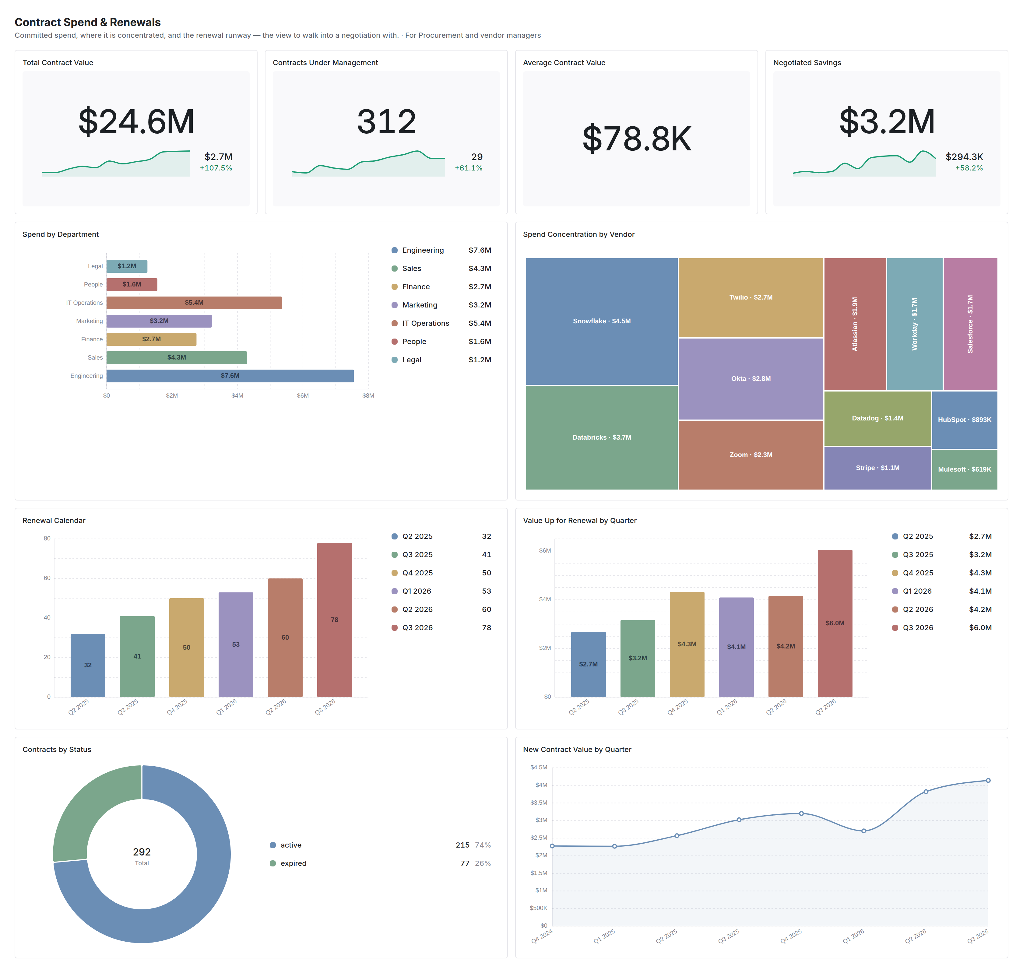
Task: Click the HubSpot $893K treemap tile
Action: coord(964,420)
